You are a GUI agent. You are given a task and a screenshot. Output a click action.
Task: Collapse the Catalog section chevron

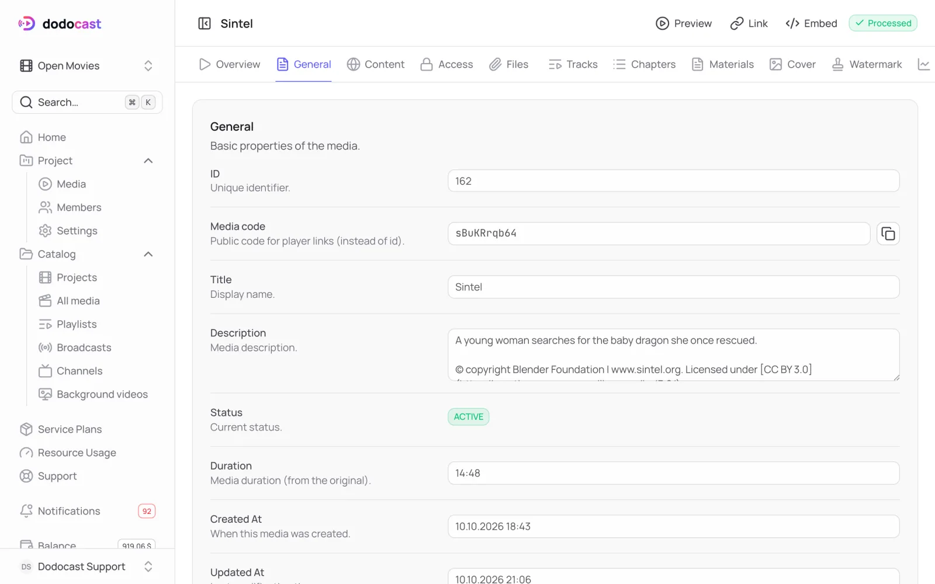tap(148, 254)
